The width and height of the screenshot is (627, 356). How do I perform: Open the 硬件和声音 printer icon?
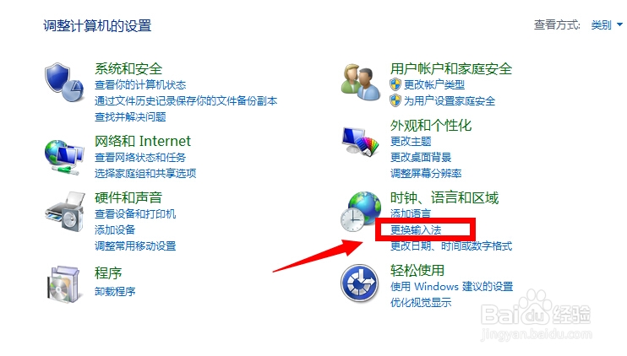point(65,211)
